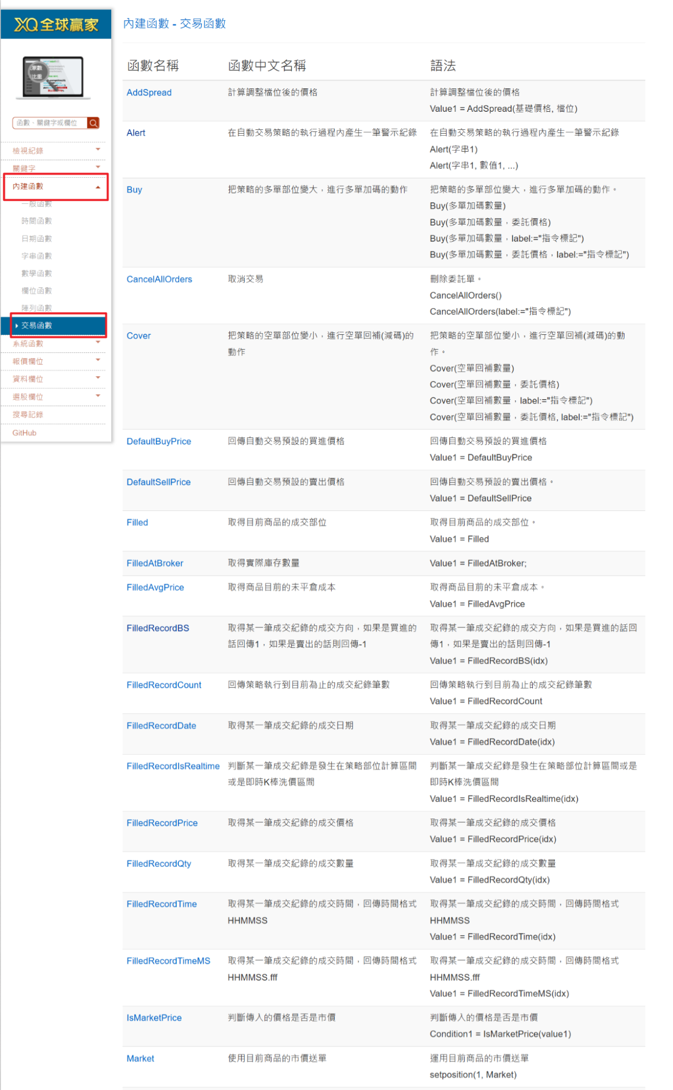Click the search magnifier button
The image size is (673, 1090).
tap(93, 123)
